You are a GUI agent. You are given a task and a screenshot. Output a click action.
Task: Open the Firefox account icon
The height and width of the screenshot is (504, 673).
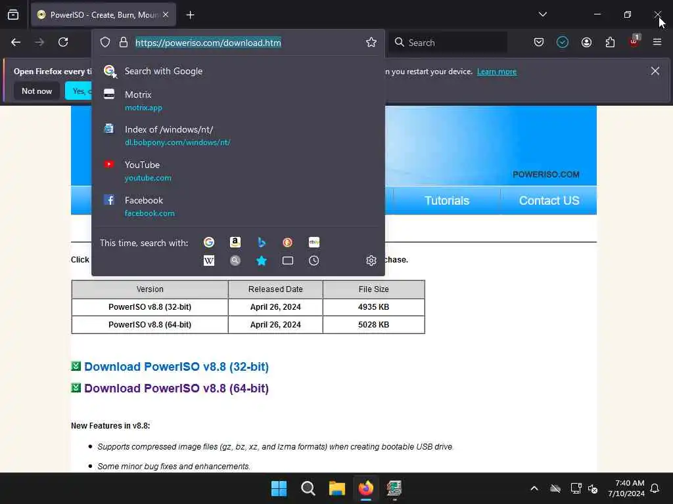tap(586, 42)
